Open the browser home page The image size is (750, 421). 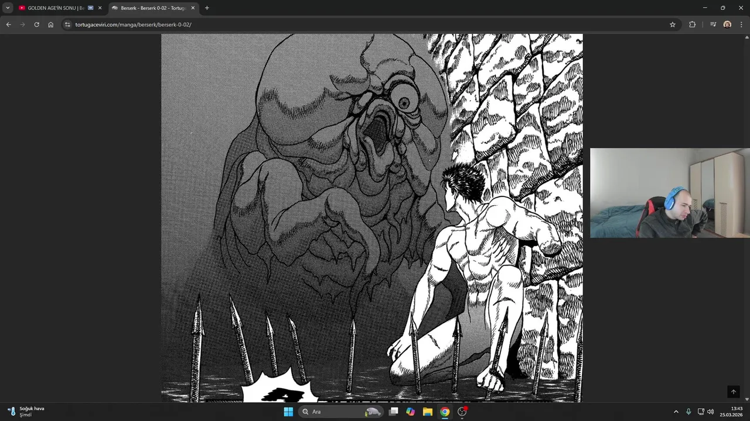50,25
